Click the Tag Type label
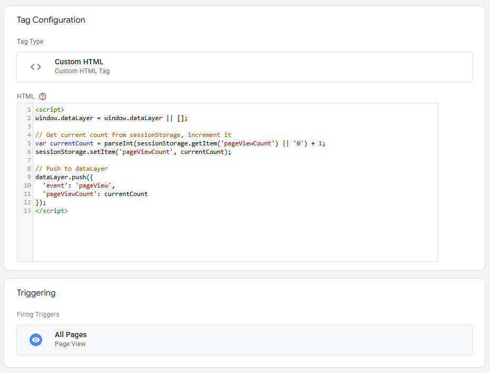The width and height of the screenshot is (490, 373). click(30, 42)
